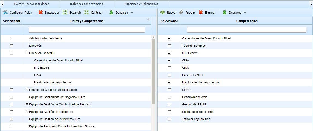Collapse the Dirección General tree node
Viewport: 313px width, 131px height.
pos(27,53)
